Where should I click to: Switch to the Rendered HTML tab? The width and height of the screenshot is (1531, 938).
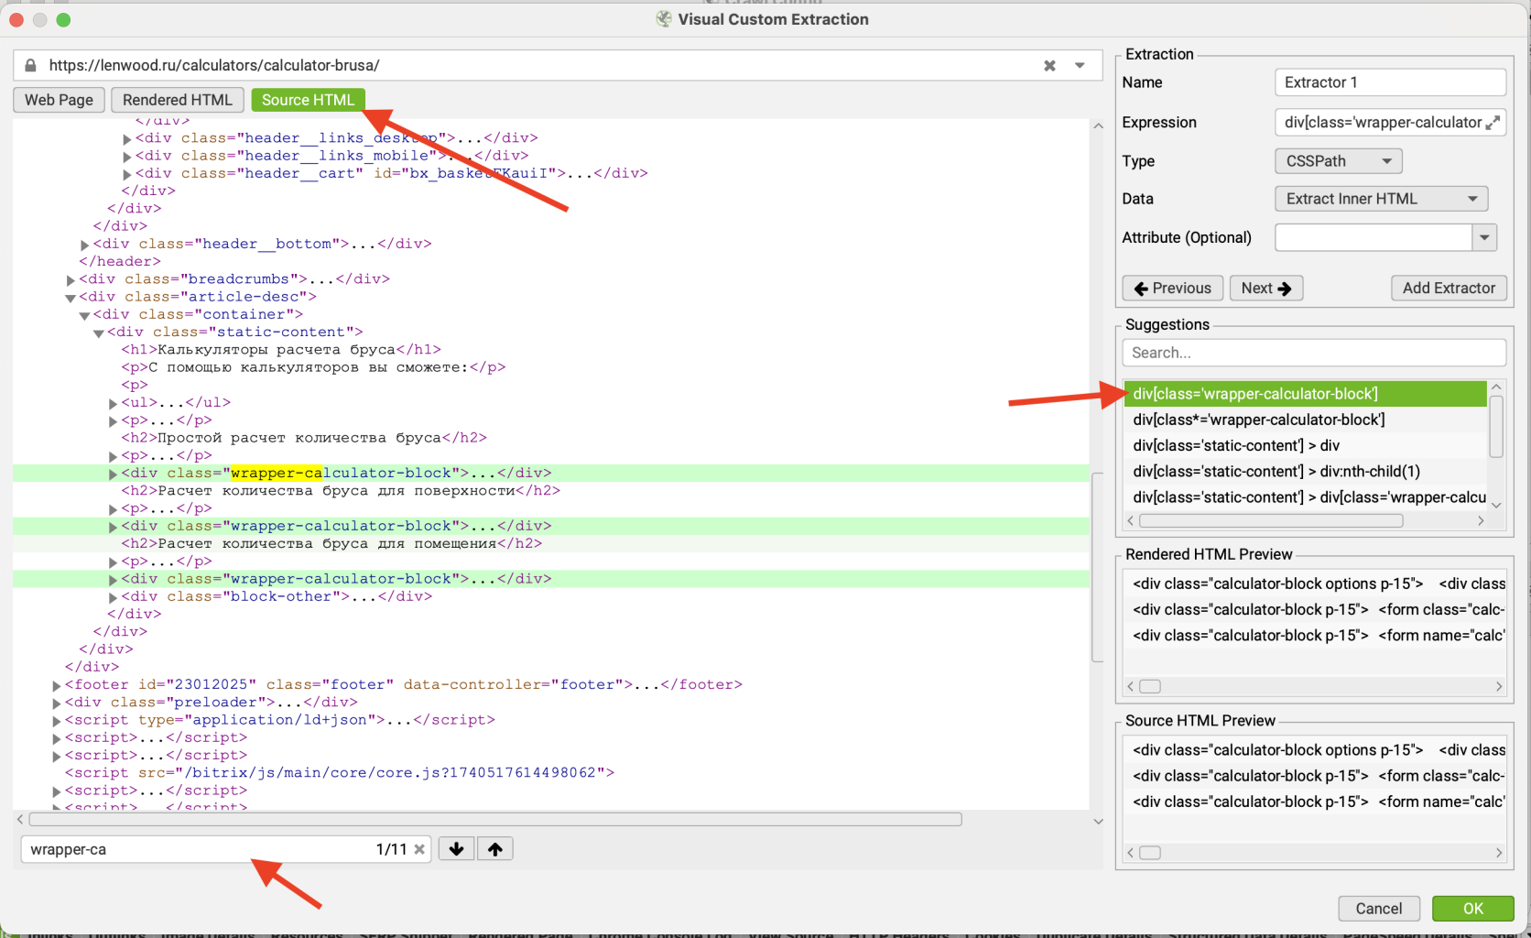coord(178,100)
